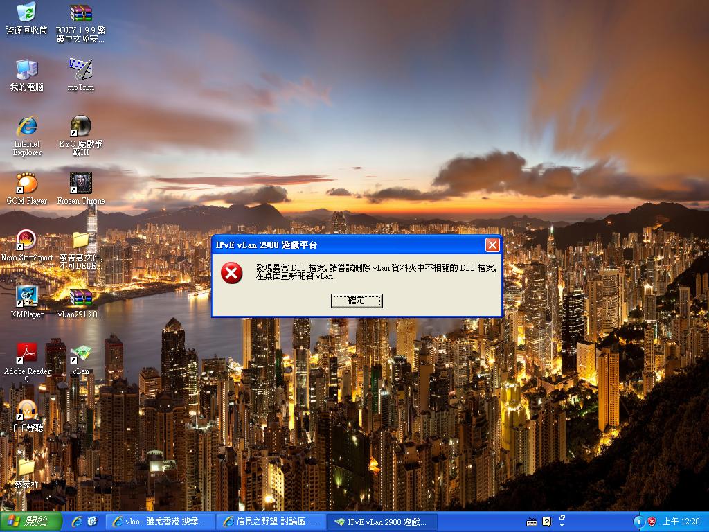Select the GOM Player shortcut

(26, 184)
